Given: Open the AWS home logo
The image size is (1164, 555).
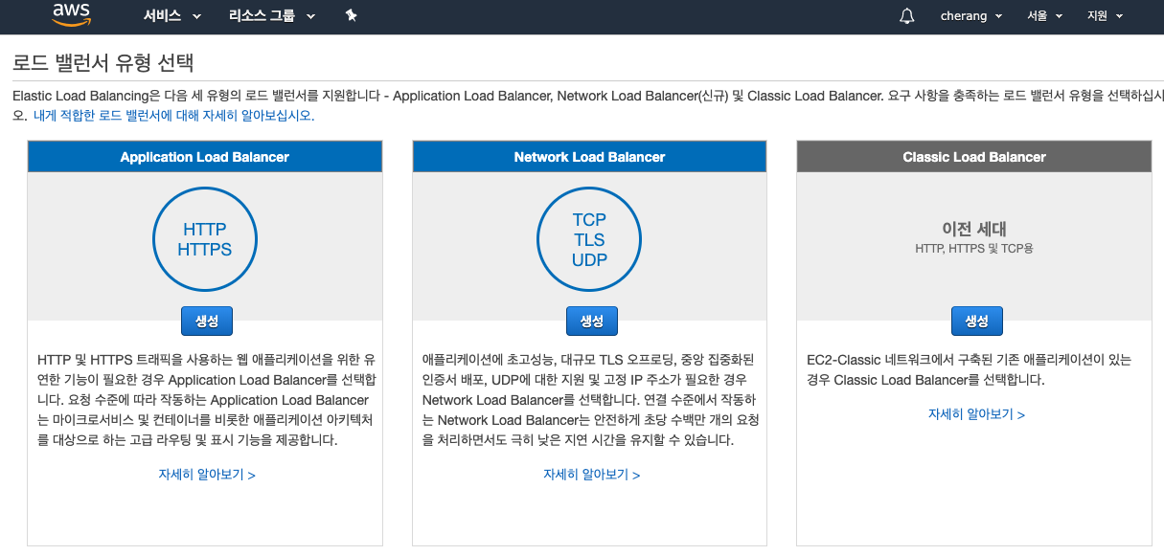Looking at the screenshot, I should tap(71, 15).
